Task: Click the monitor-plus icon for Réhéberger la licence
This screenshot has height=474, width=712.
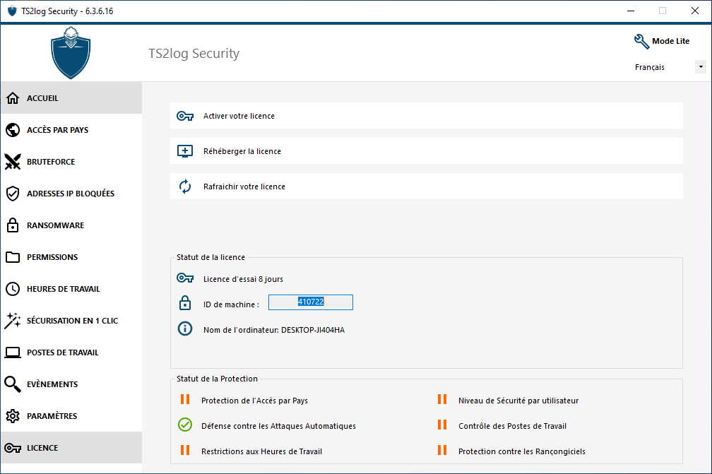Action: pyautogui.click(x=185, y=151)
